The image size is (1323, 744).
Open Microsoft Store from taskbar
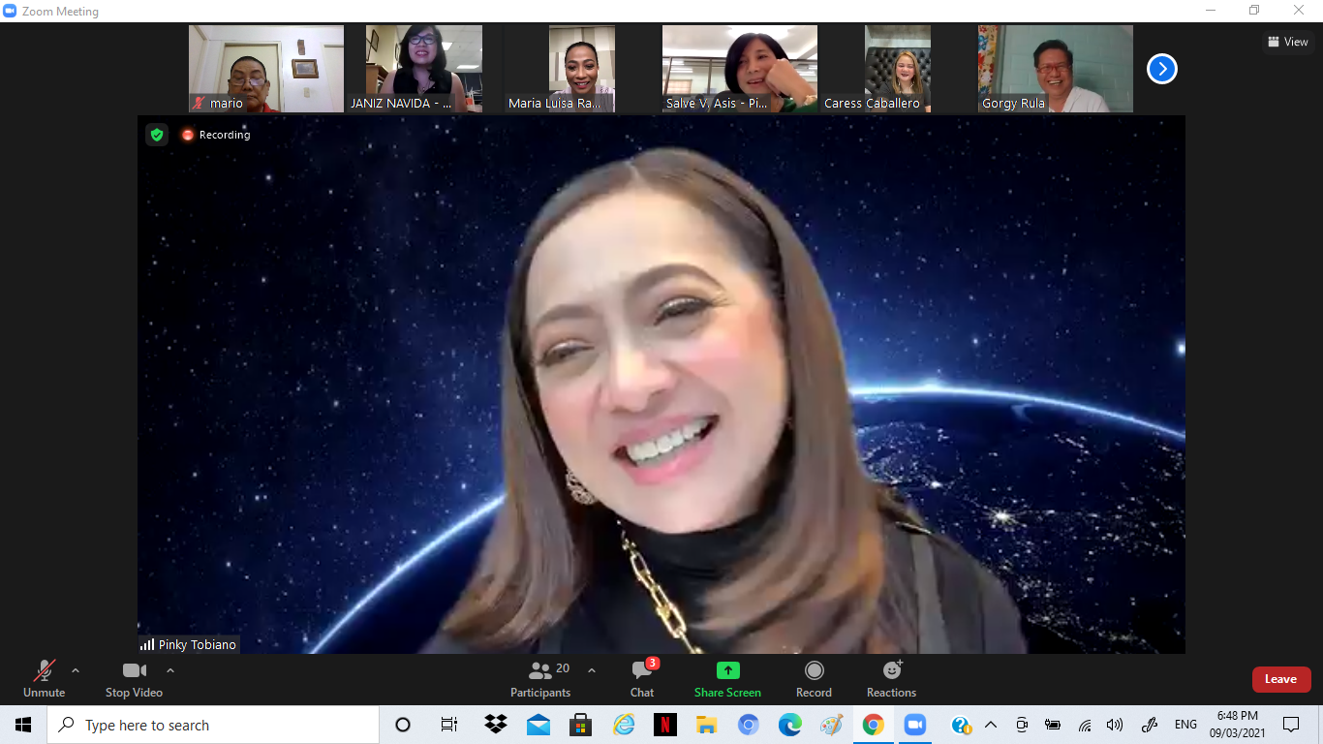581,725
